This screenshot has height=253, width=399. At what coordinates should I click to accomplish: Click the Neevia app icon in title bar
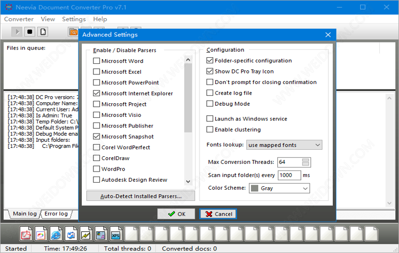9,7
